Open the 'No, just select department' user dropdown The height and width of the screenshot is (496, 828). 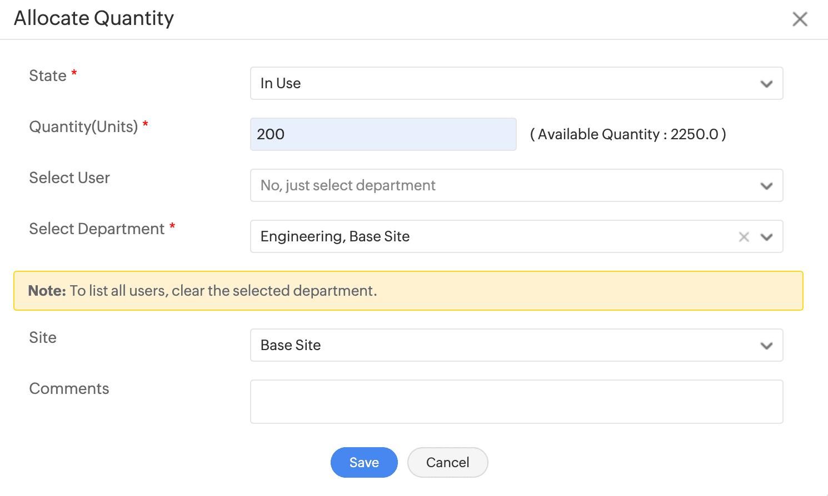coord(500,185)
